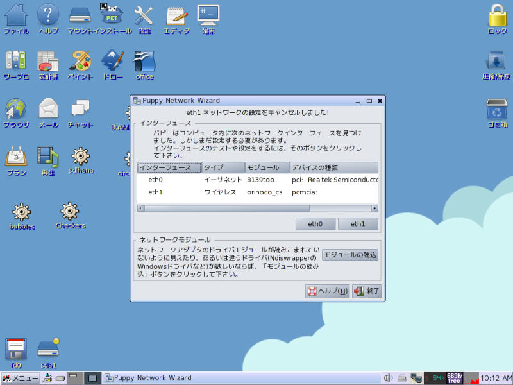Open the メール envelope icon

point(49,108)
